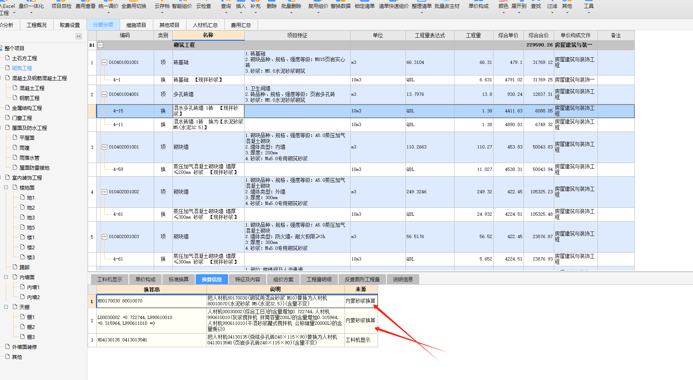Open 补充 dropdown arrow

pos(256,13)
